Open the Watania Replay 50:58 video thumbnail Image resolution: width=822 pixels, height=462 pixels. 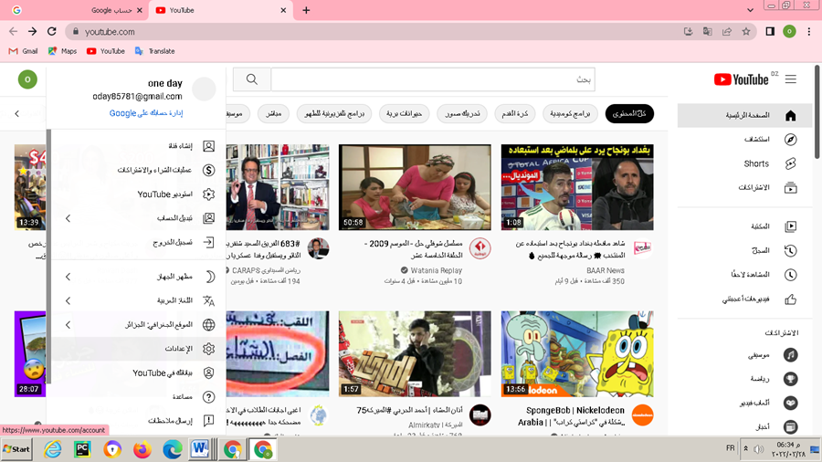coord(415,187)
